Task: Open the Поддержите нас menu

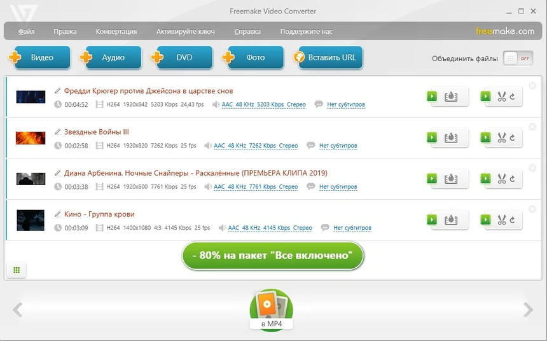Action: click(306, 31)
